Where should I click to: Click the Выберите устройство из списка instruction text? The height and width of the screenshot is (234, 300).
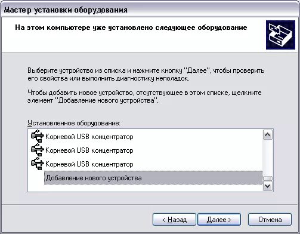[x=146, y=75]
